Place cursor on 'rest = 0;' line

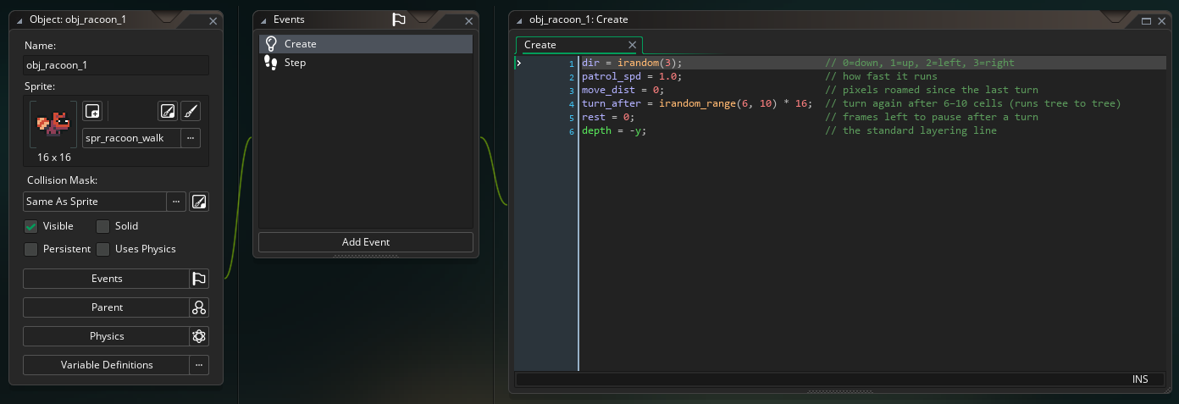point(607,117)
